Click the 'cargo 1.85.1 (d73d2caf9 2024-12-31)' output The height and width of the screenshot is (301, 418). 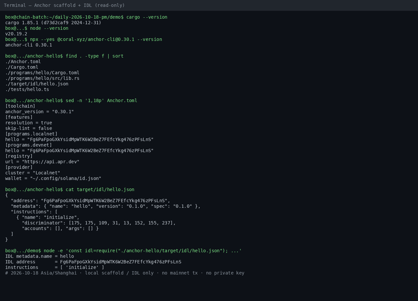pyautogui.click(x=53, y=23)
